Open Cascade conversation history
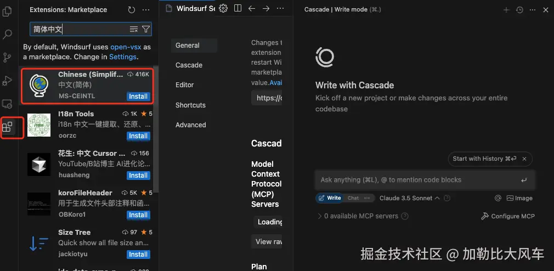This screenshot has width=554, height=271. (x=519, y=10)
